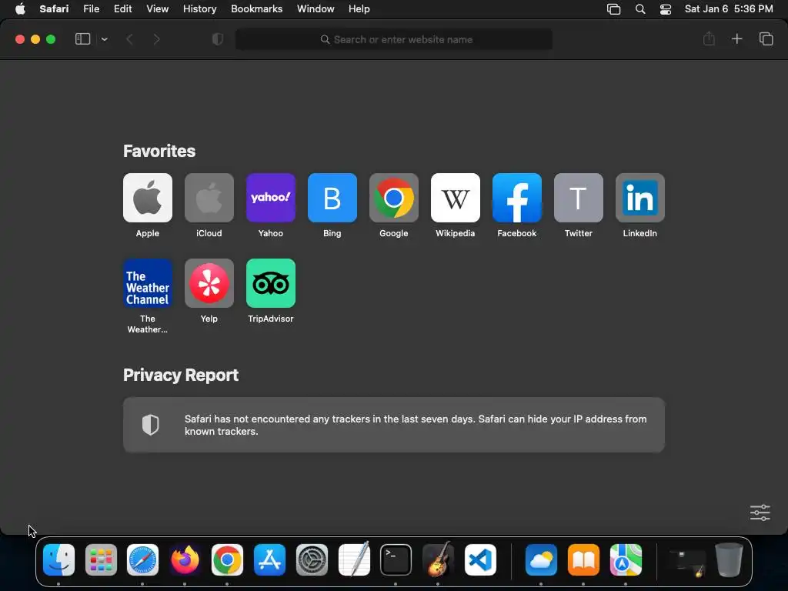Open Spotlight search in menu bar
Screen dimensions: 788x591
point(640,9)
